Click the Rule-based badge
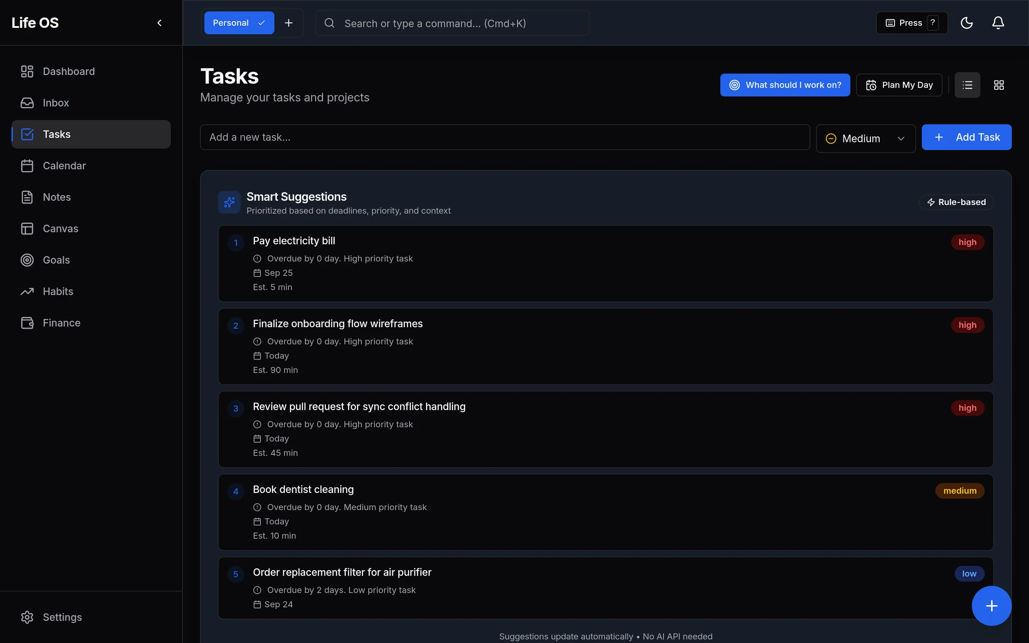Image resolution: width=1029 pixels, height=643 pixels. click(x=956, y=202)
